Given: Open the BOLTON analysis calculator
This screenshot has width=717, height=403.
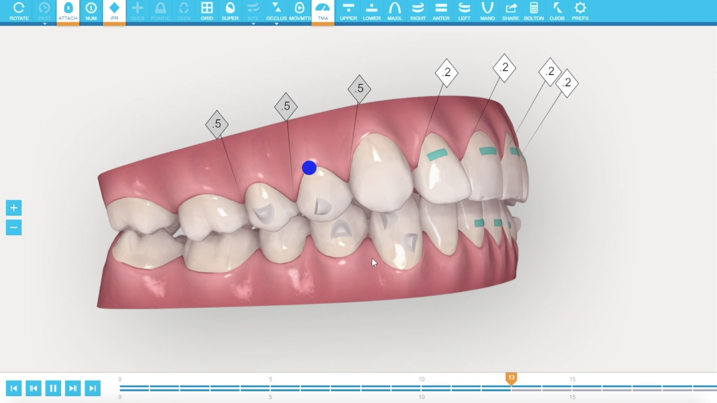Looking at the screenshot, I should pos(534,10).
